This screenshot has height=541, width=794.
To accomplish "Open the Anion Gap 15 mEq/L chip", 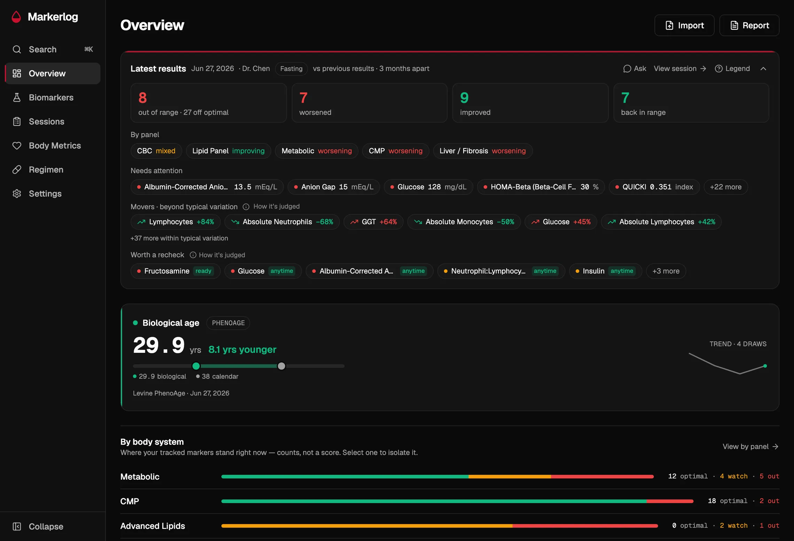I will point(334,187).
